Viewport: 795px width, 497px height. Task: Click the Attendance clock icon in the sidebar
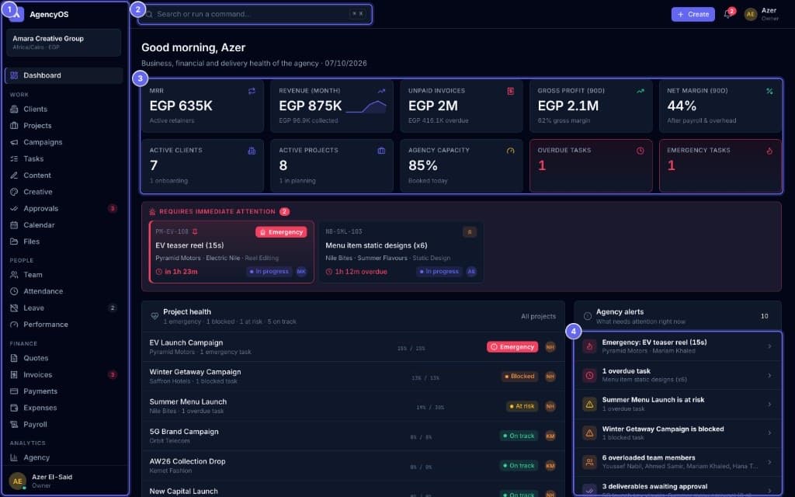14,292
